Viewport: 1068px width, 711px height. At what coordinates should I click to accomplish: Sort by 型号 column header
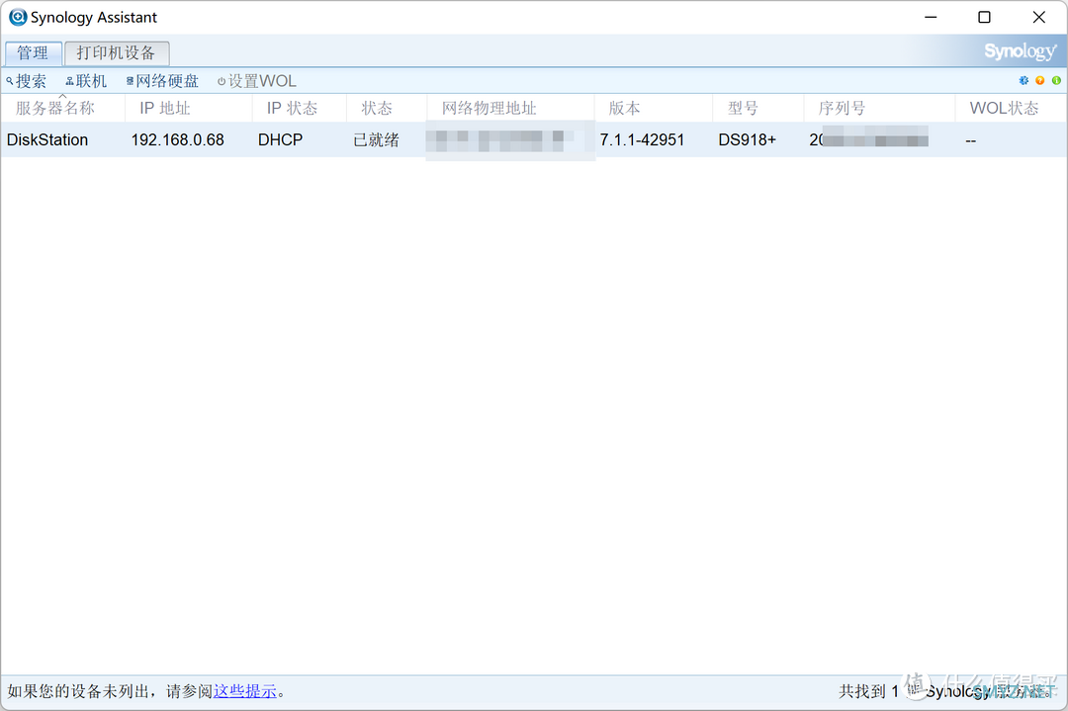758,108
